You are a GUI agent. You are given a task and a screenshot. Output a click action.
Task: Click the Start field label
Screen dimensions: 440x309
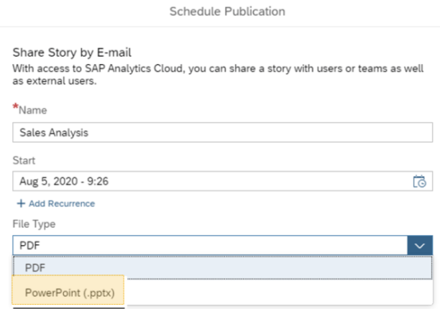click(24, 160)
